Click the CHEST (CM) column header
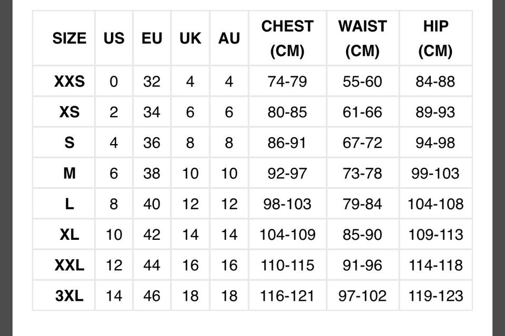The height and width of the screenshot is (336, 505). (x=287, y=38)
